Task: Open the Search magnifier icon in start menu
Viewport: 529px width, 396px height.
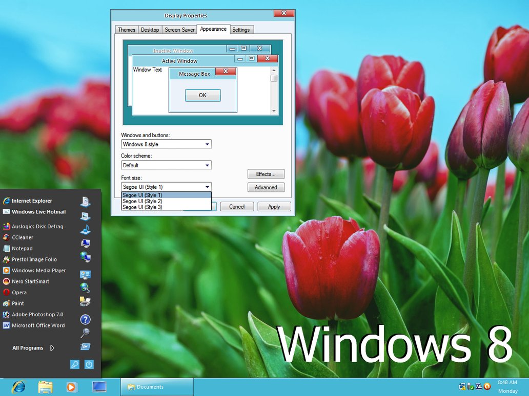Action: (85, 333)
